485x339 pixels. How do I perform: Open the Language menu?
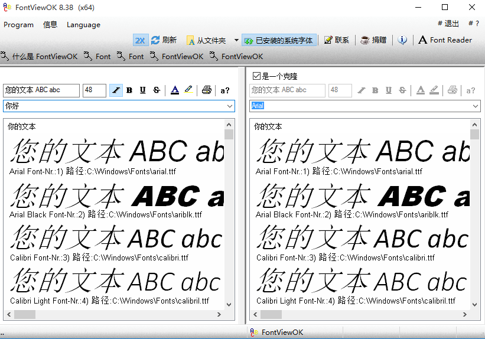pos(83,25)
